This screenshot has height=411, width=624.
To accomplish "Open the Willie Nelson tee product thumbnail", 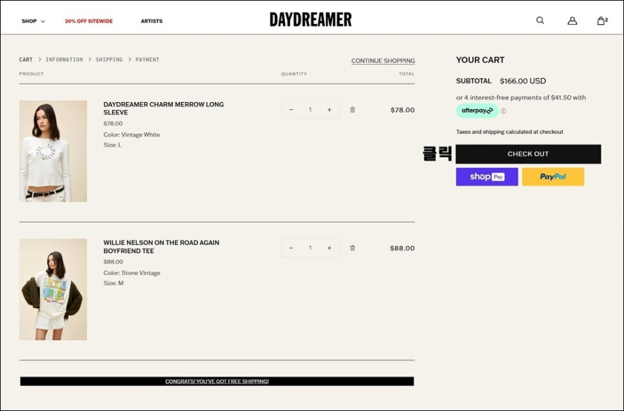I will click(53, 289).
